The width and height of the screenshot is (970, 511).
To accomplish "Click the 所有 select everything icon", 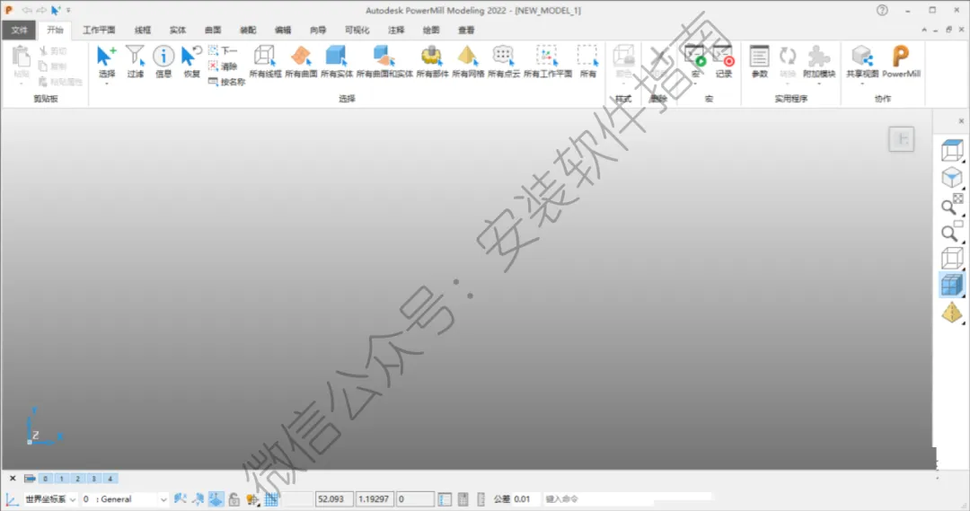I will 587,61.
